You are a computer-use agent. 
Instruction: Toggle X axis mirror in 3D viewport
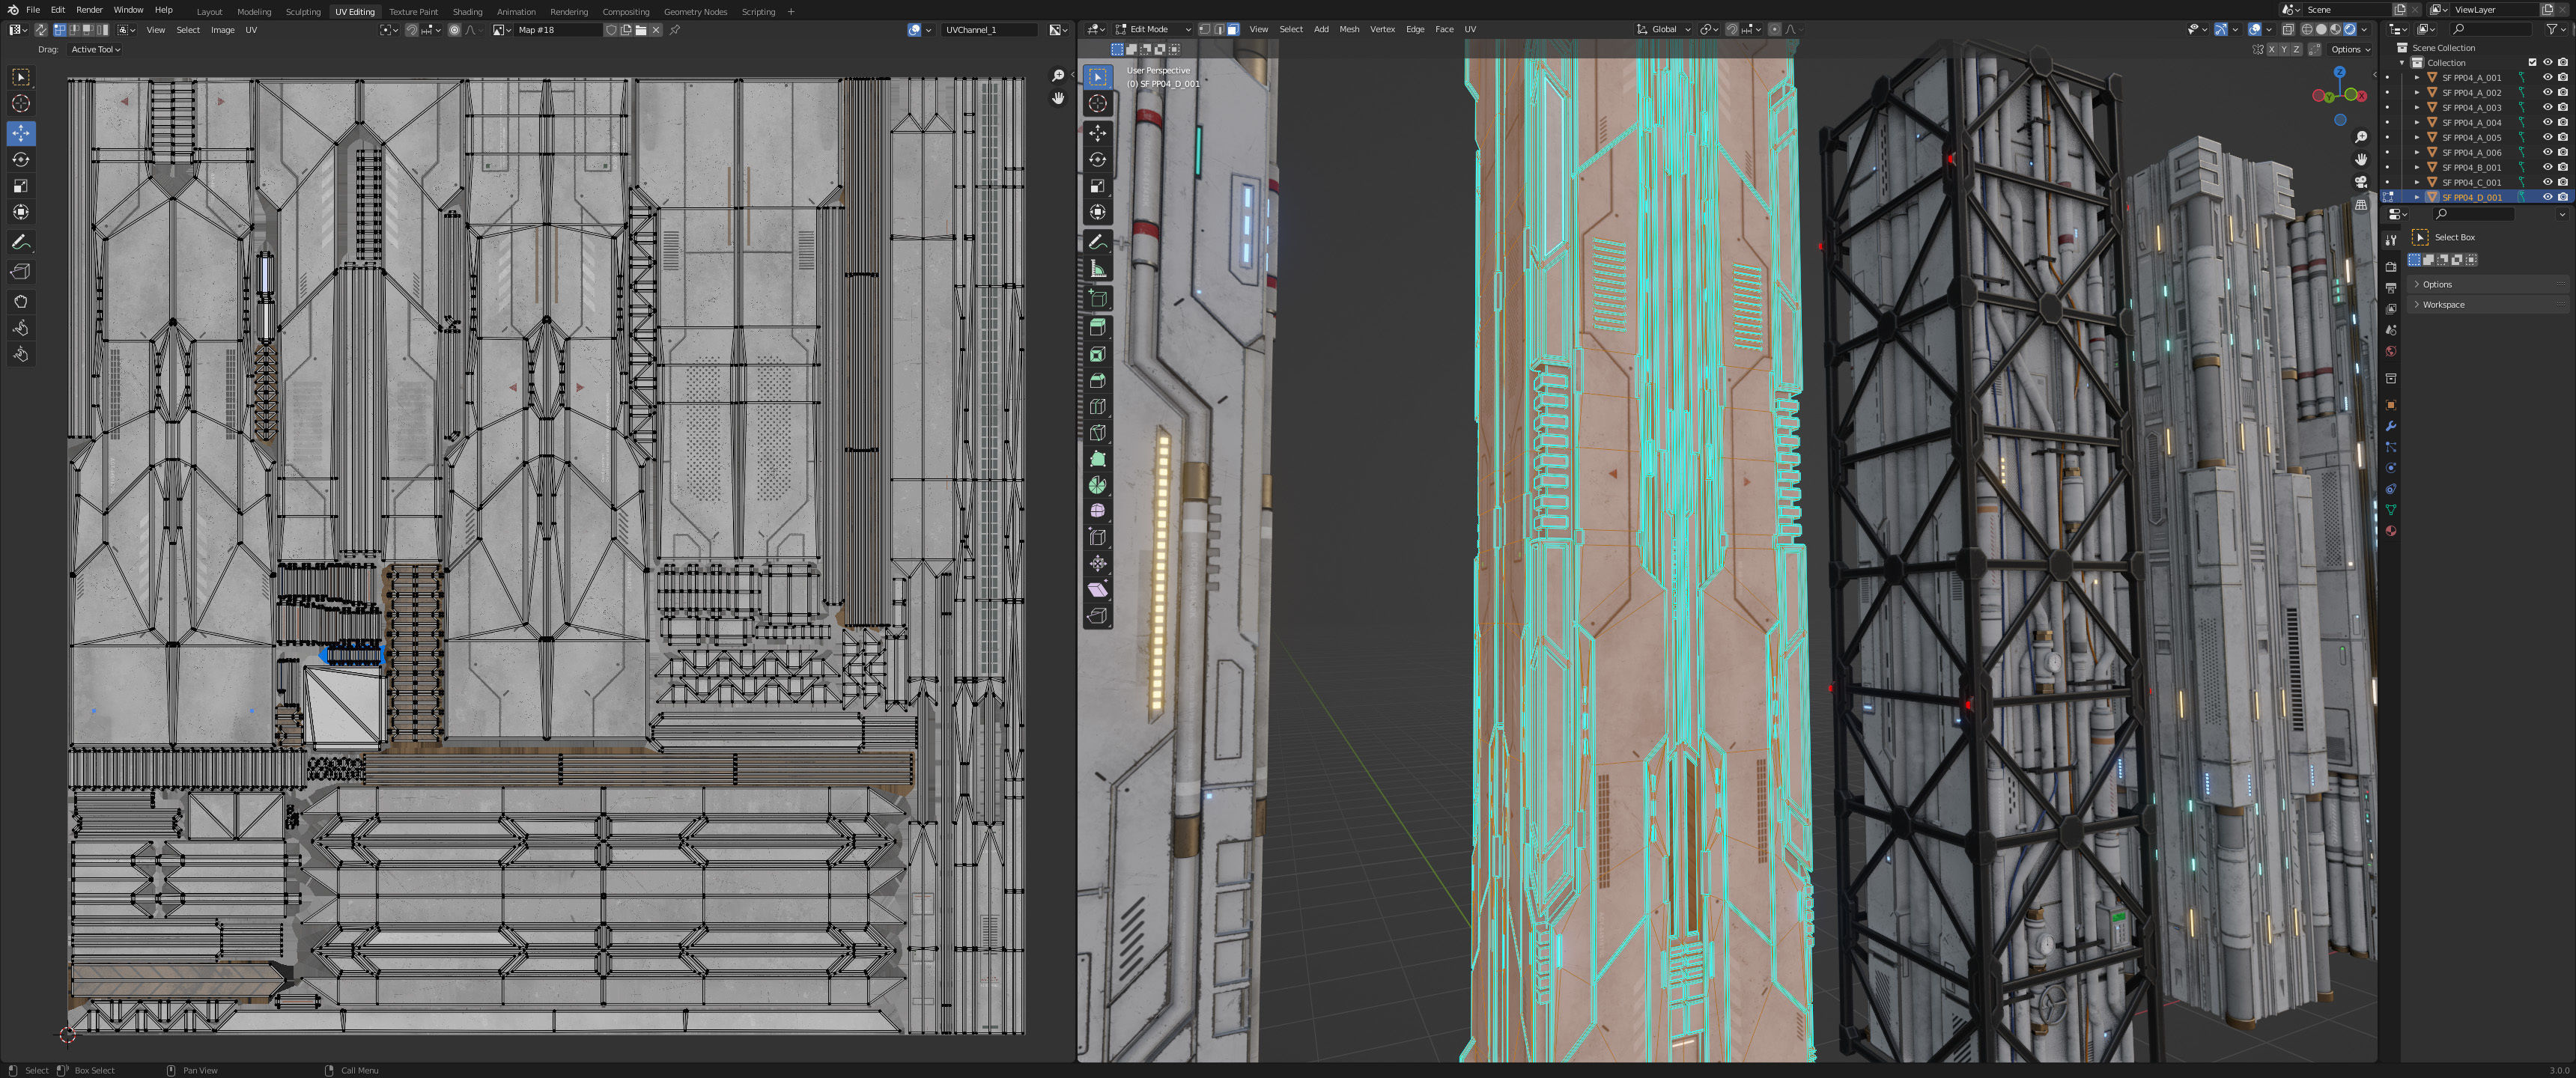pyautogui.click(x=2271, y=49)
